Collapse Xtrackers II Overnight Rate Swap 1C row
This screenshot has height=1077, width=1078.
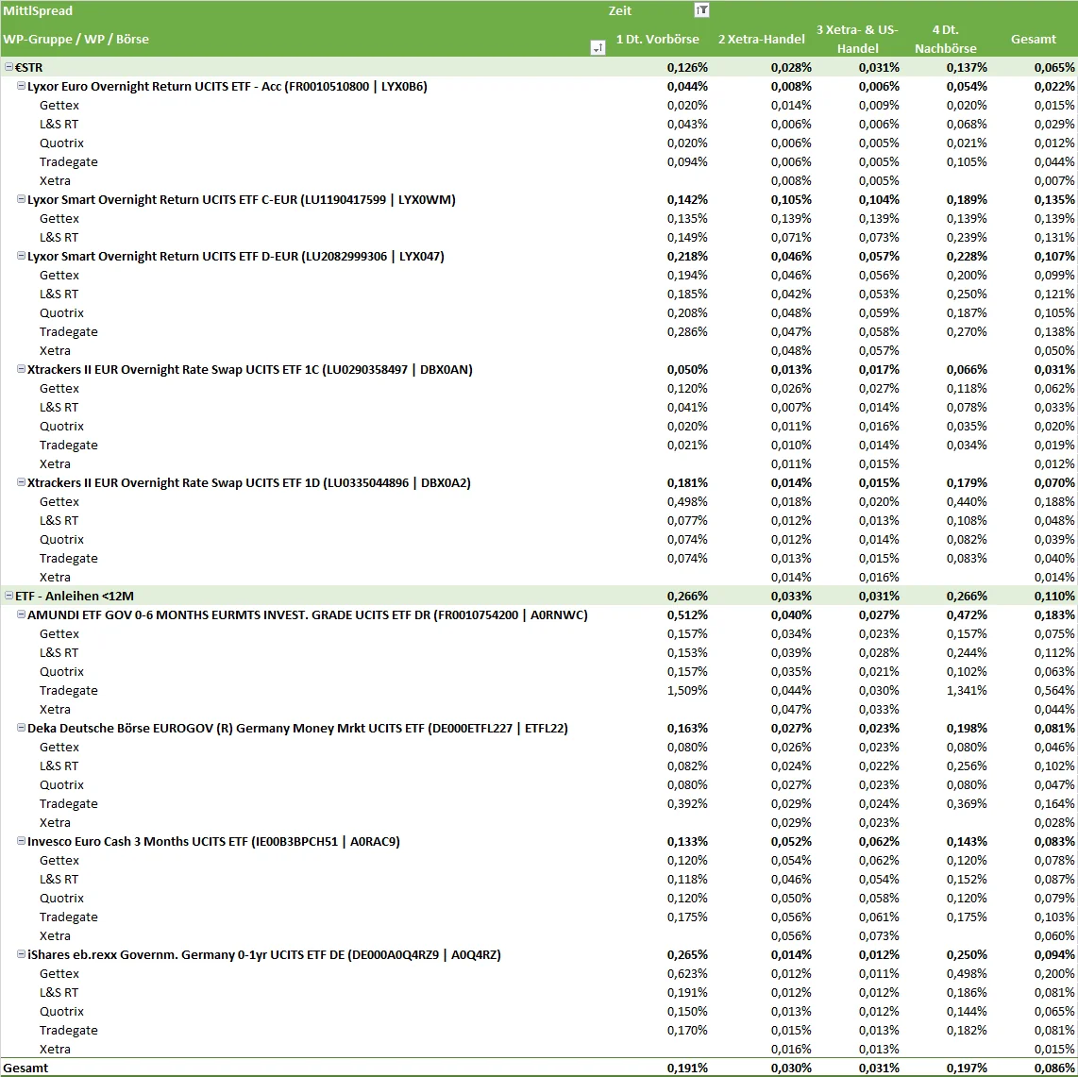coord(21,370)
